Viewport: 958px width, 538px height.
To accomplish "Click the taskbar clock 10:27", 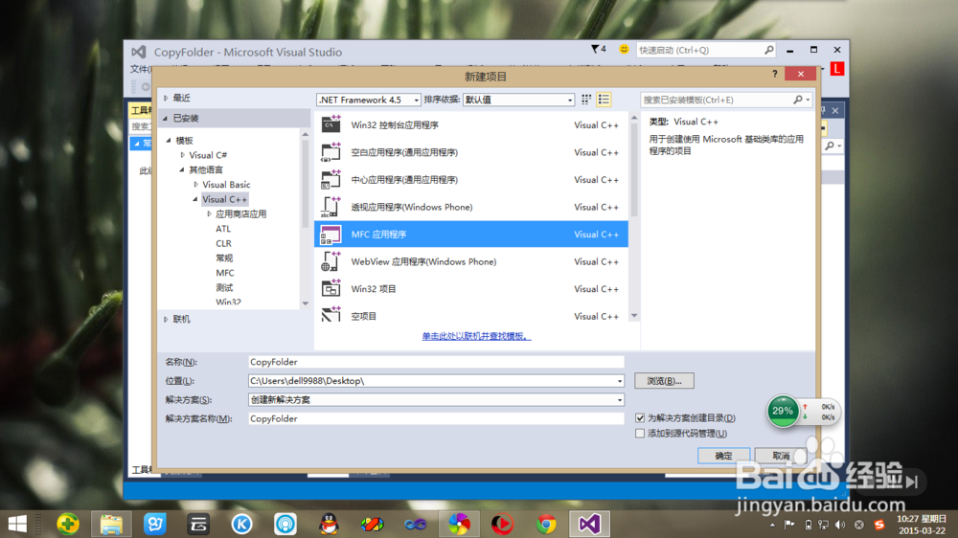I will [x=922, y=525].
